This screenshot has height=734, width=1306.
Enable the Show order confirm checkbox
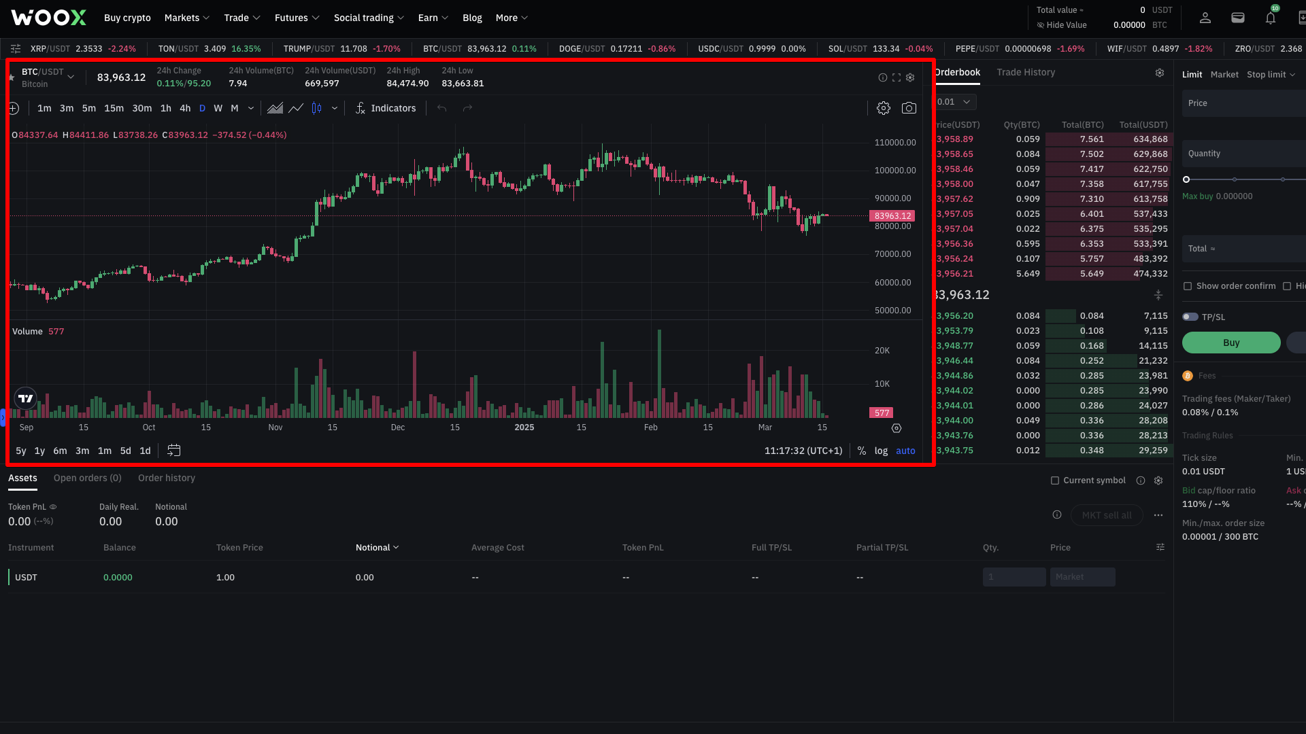click(x=1188, y=286)
